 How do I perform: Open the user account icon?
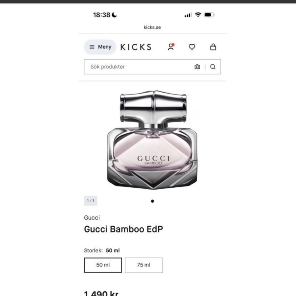pos(171,47)
